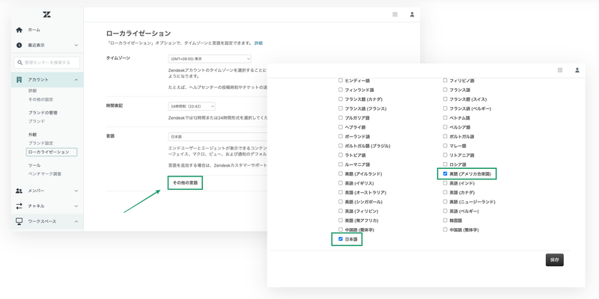The width and height of the screenshot is (599, 299).
Task: Check the ベトナム語 checkbox
Action: [x=445, y=118]
